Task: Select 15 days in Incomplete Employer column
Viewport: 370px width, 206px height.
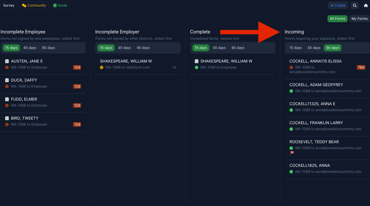Action: (x=106, y=48)
